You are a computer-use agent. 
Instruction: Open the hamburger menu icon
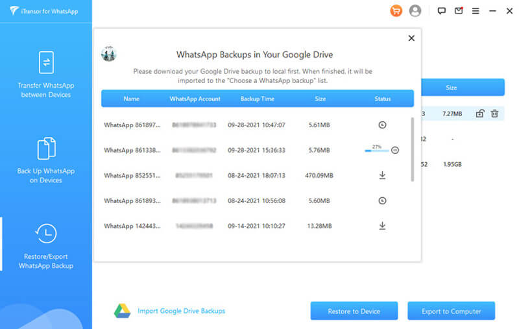pyautogui.click(x=476, y=11)
